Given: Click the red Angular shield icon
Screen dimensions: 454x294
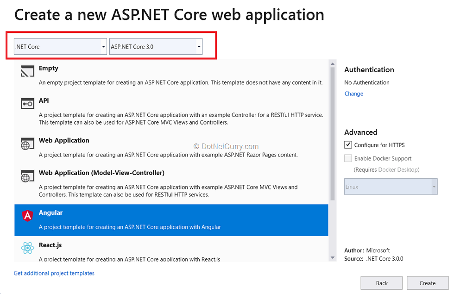Looking at the screenshot, I should pyautogui.click(x=27, y=216).
